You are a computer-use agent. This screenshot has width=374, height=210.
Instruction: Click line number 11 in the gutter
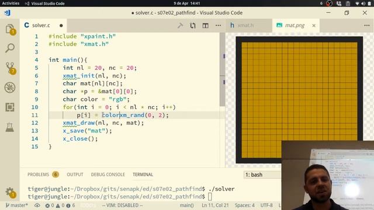tap(34, 116)
